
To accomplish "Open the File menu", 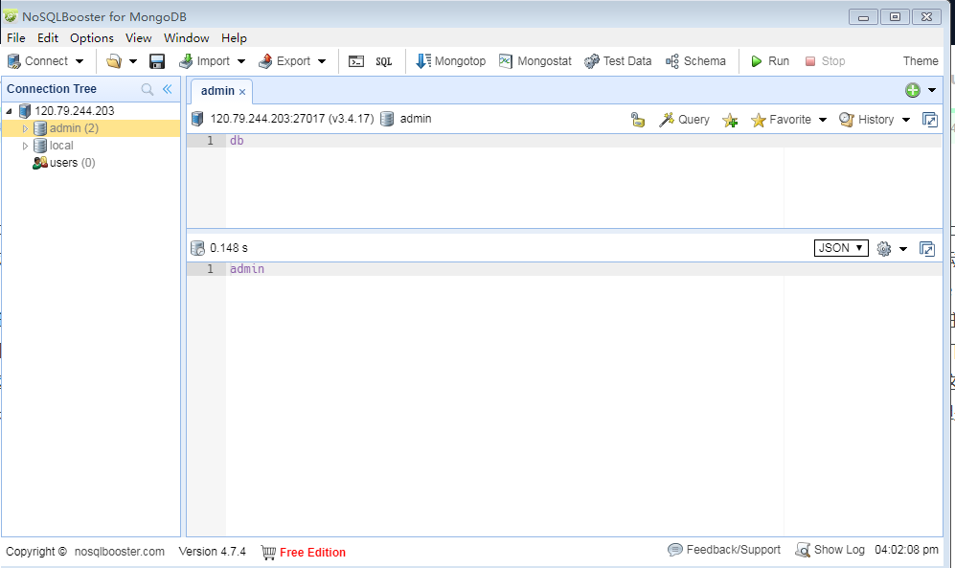I will (16, 37).
